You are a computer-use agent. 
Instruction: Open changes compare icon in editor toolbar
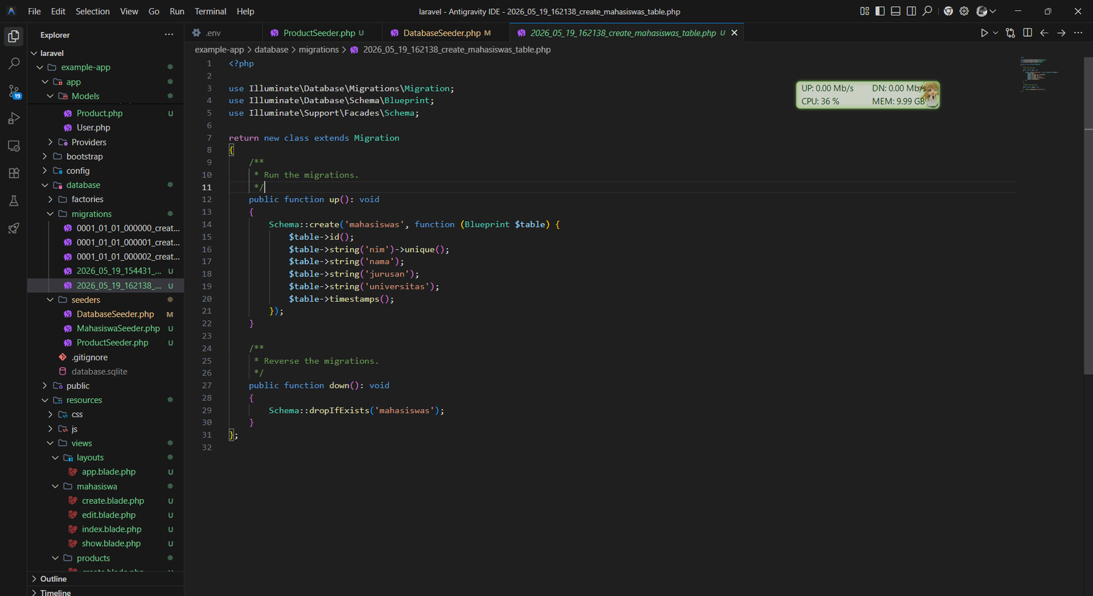tap(1010, 33)
